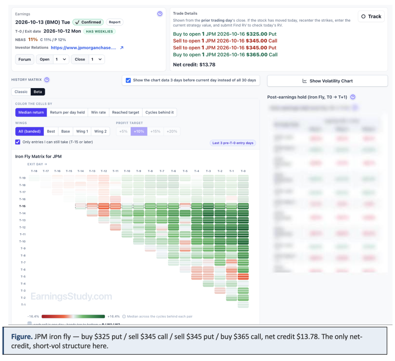Image resolution: width=395 pixels, height=361 pixels.
Task: Select the Wing 1 option
Action: point(82,131)
